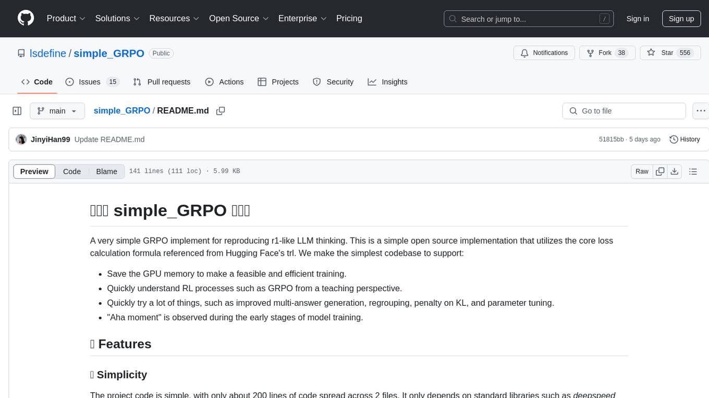The width and height of the screenshot is (709, 398).
Task: Copy the README.md file path
Action: 221,111
